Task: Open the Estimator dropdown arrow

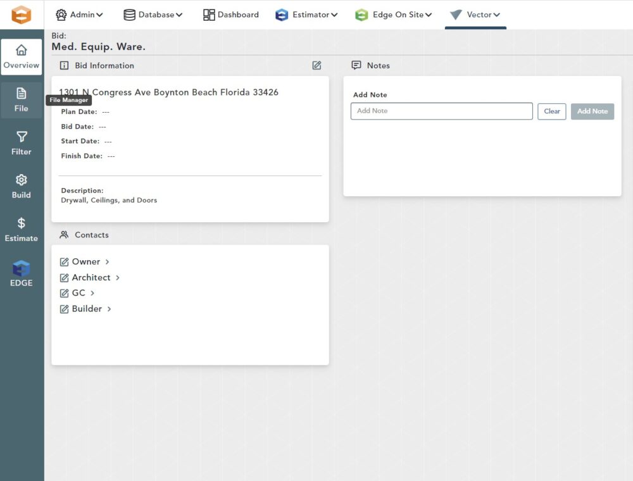Action: point(334,15)
